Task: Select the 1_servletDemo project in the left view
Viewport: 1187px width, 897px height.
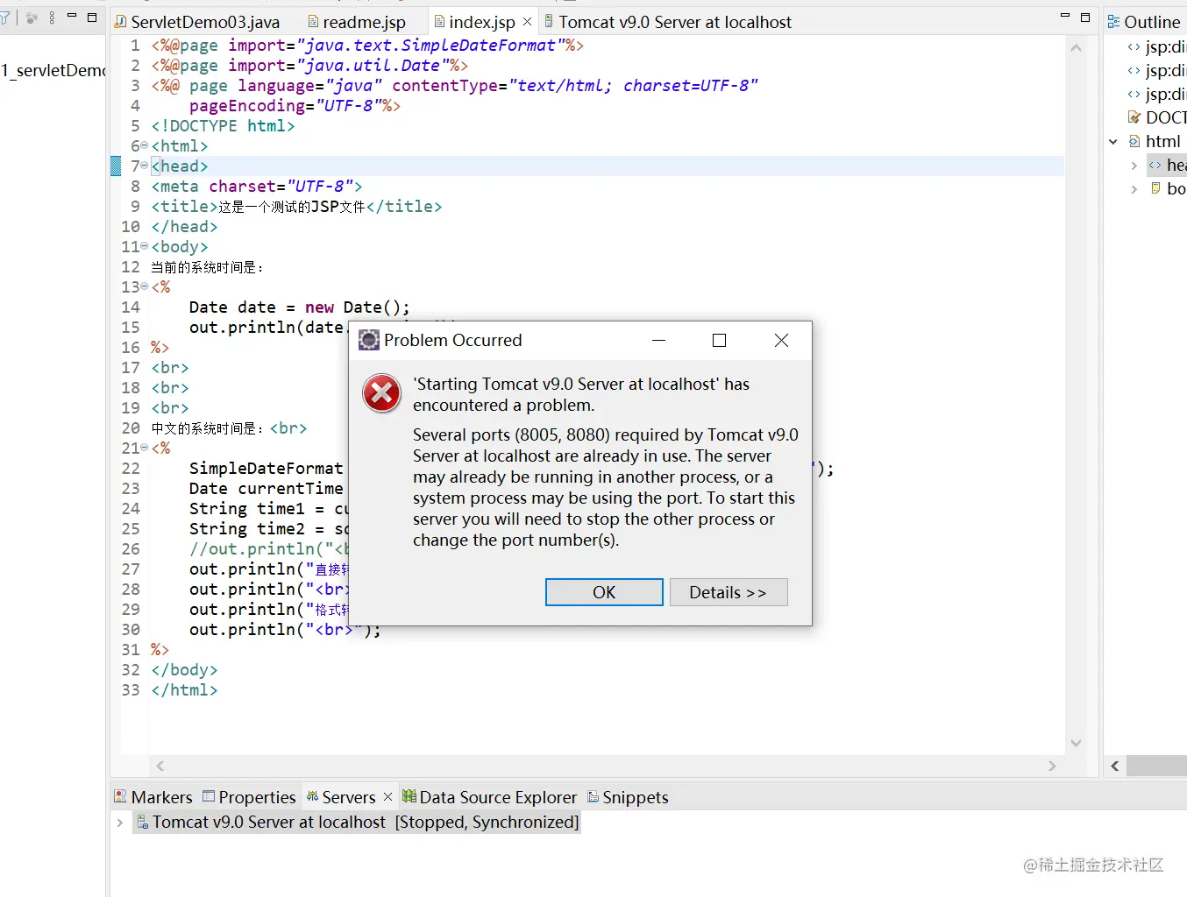Action: coord(53,70)
